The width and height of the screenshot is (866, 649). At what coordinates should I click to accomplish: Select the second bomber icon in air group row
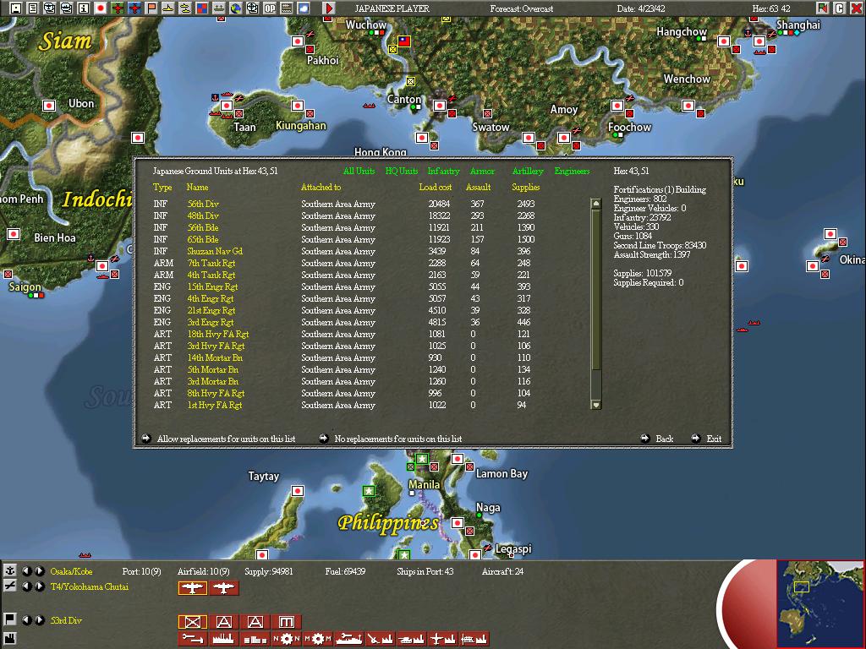pyautogui.click(x=223, y=588)
